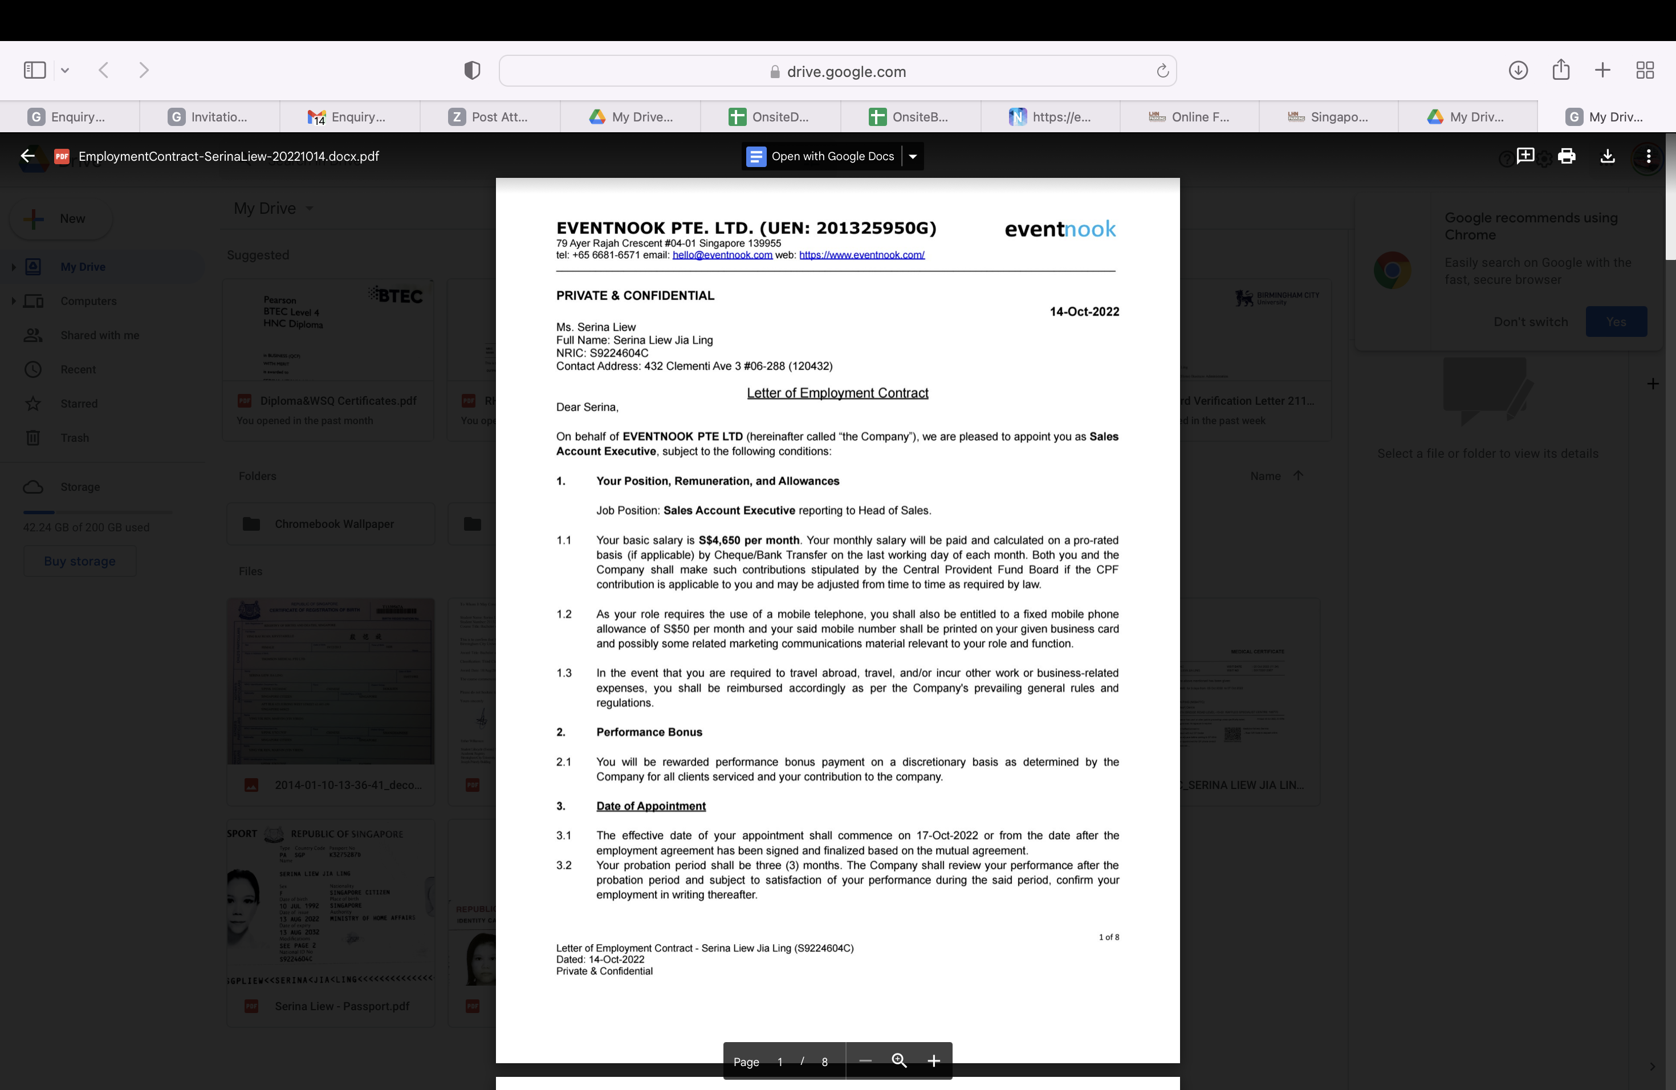This screenshot has width=1676, height=1090.
Task: Click the vertical scrollbar on the right edge
Action: (x=1670, y=197)
